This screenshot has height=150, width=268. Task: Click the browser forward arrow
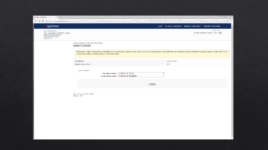coord(39,21)
